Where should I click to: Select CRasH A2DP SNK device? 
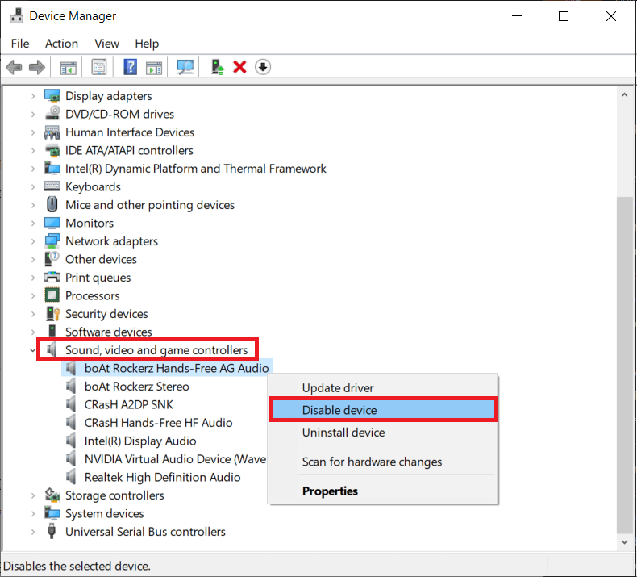(x=128, y=404)
